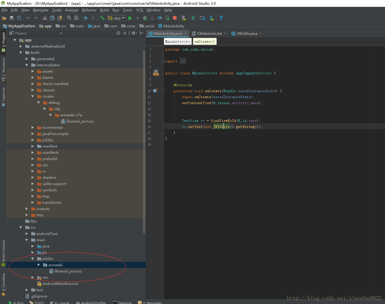This screenshot has height=304, width=385.
Task: Open Project Structure icon
Action: (x=202, y=18)
